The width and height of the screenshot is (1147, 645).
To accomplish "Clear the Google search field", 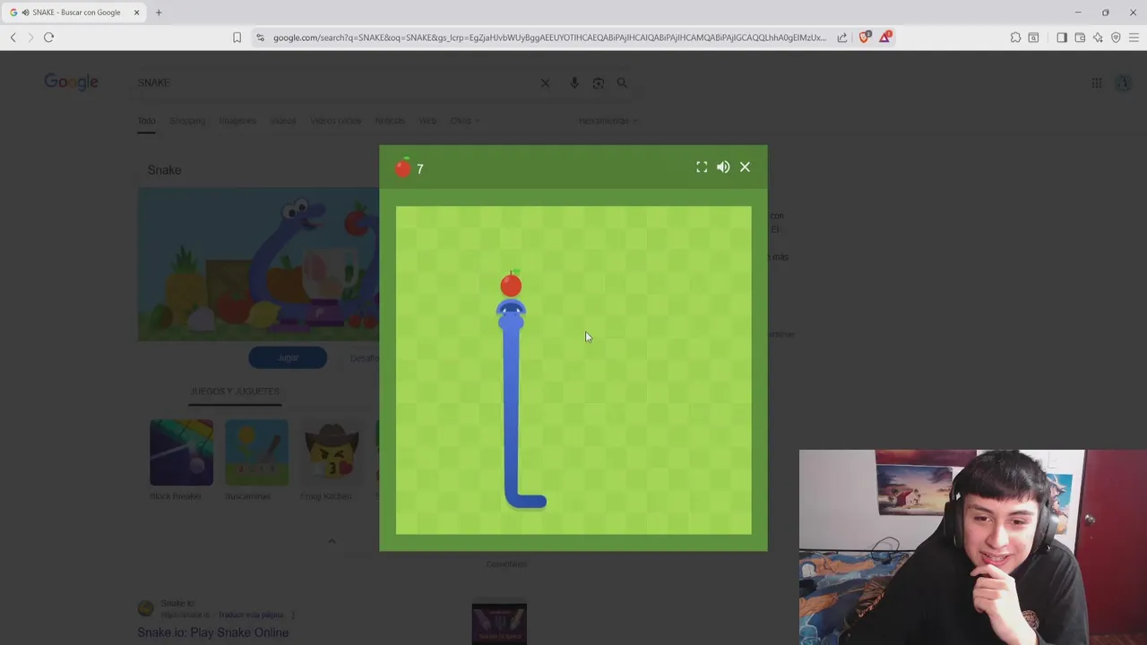I will click(x=545, y=82).
